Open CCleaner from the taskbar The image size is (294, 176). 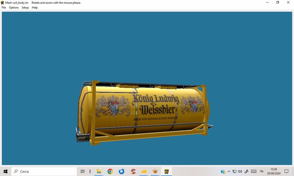(x=133, y=171)
